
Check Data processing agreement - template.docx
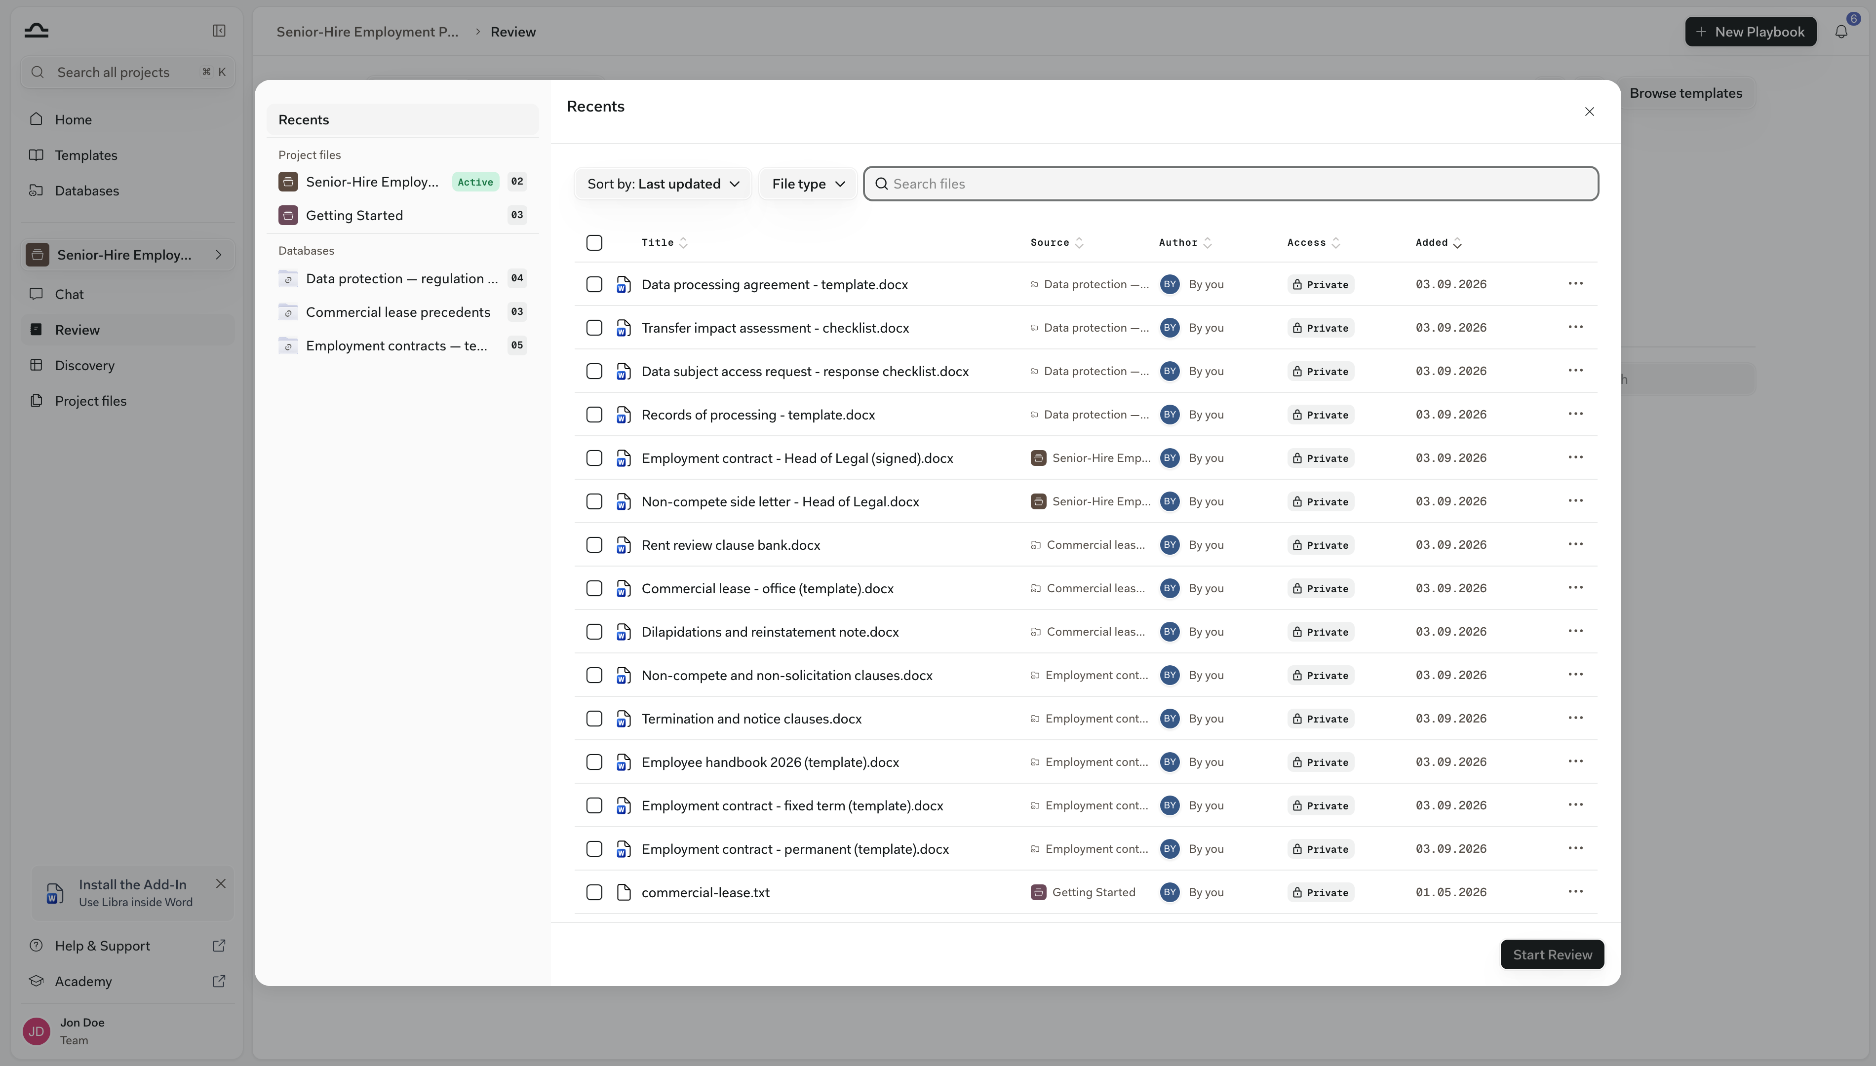[594, 284]
